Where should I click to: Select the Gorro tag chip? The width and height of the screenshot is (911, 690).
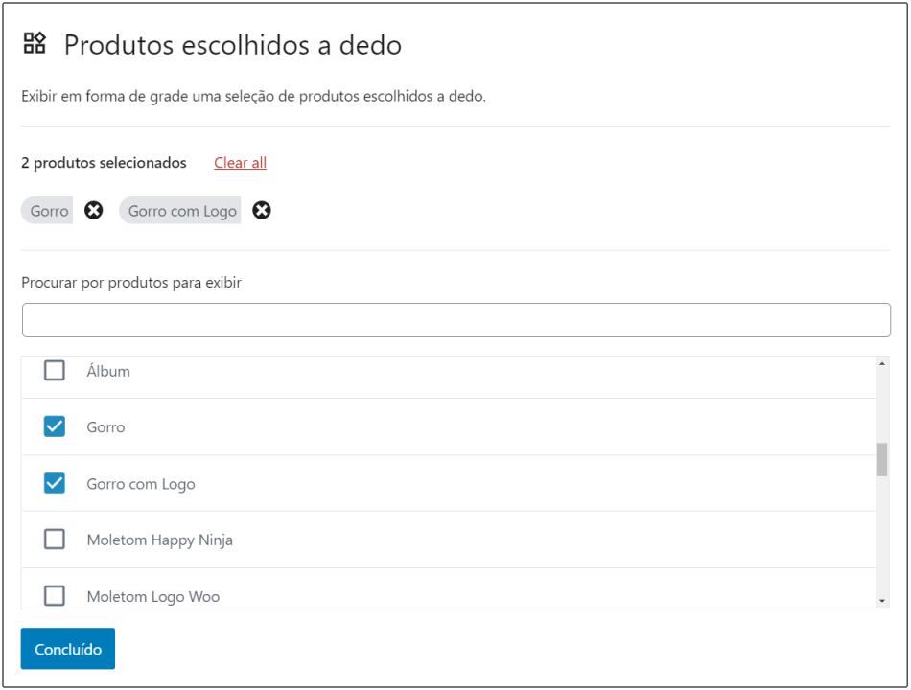49,211
